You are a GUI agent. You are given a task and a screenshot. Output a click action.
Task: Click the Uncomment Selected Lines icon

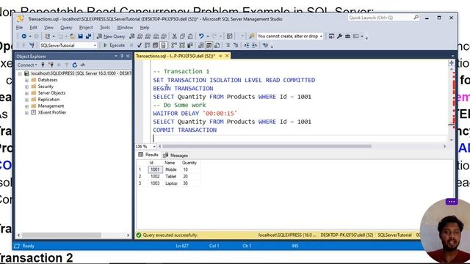(236, 45)
